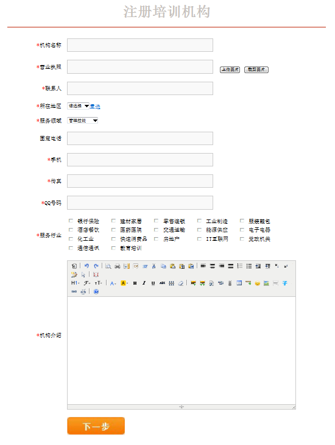
Task: Click the cut (scissors) icon in editor
Action: [153, 266]
